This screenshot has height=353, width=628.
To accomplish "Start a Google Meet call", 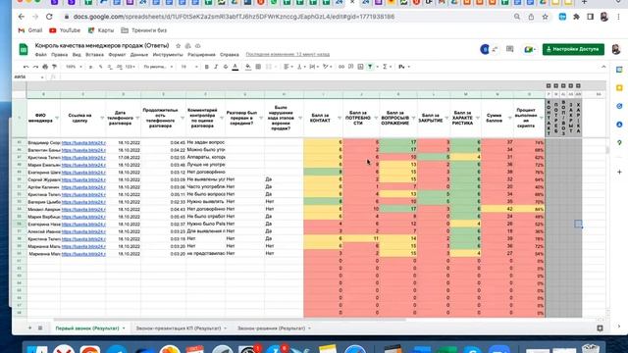I will (x=530, y=49).
